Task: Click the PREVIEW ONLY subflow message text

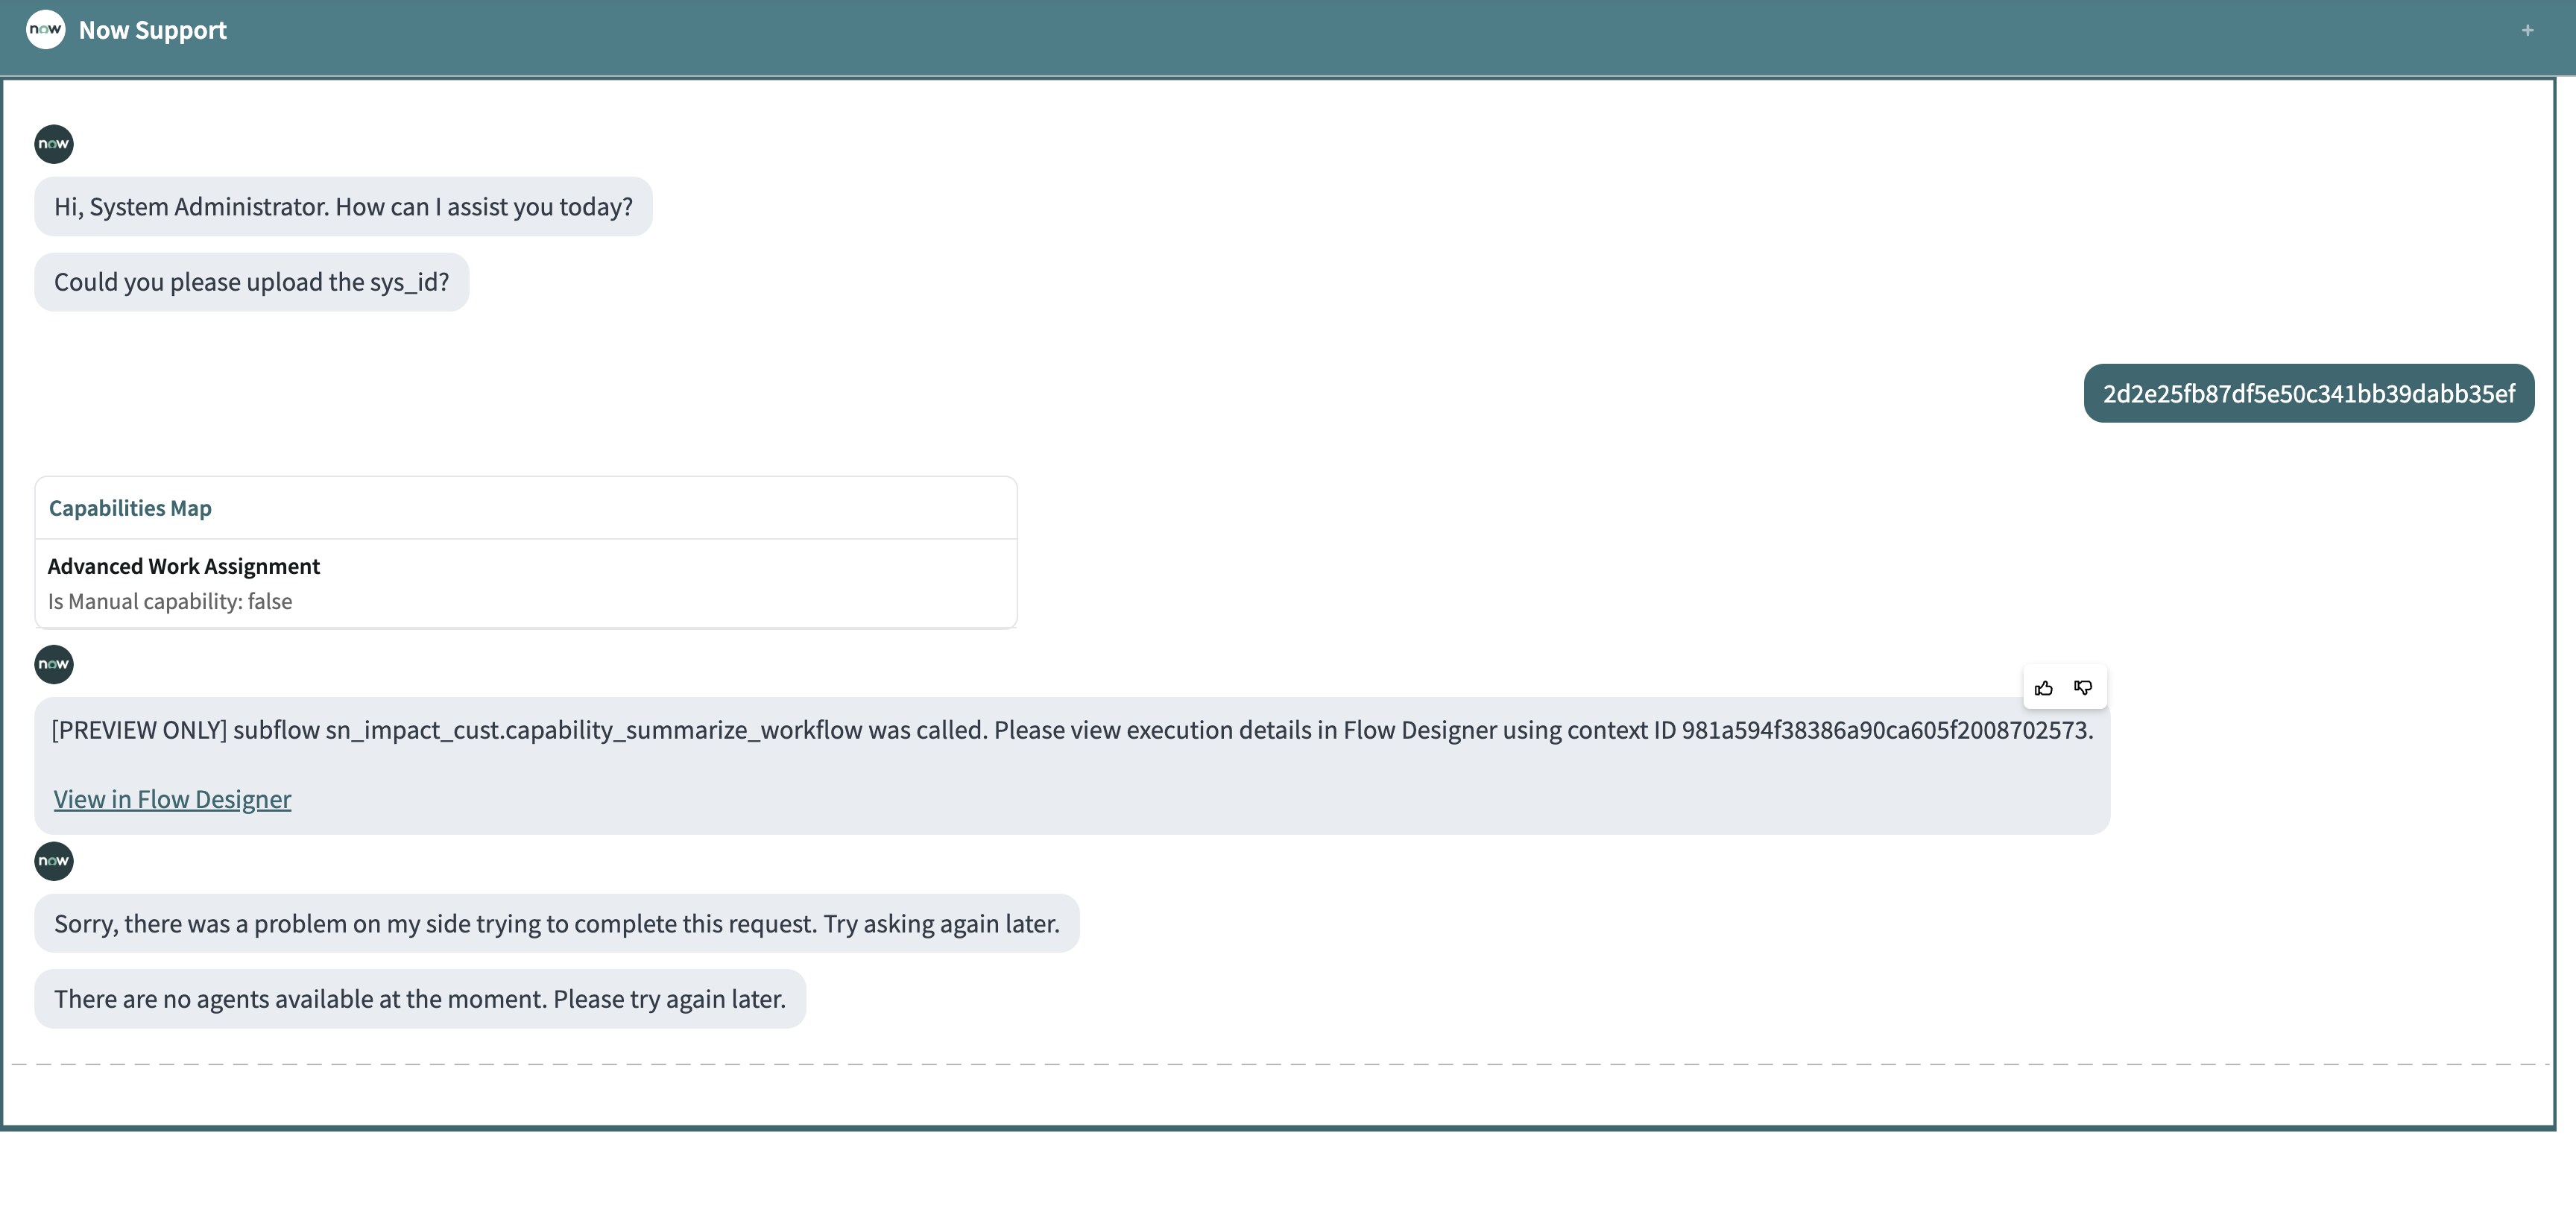Action: click(x=1071, y=730)
